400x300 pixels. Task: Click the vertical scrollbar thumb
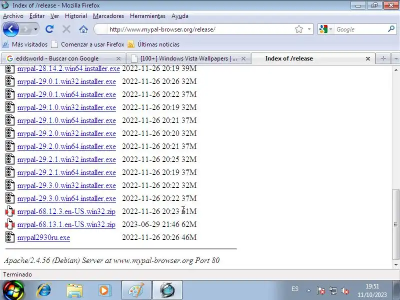(396, 224)
